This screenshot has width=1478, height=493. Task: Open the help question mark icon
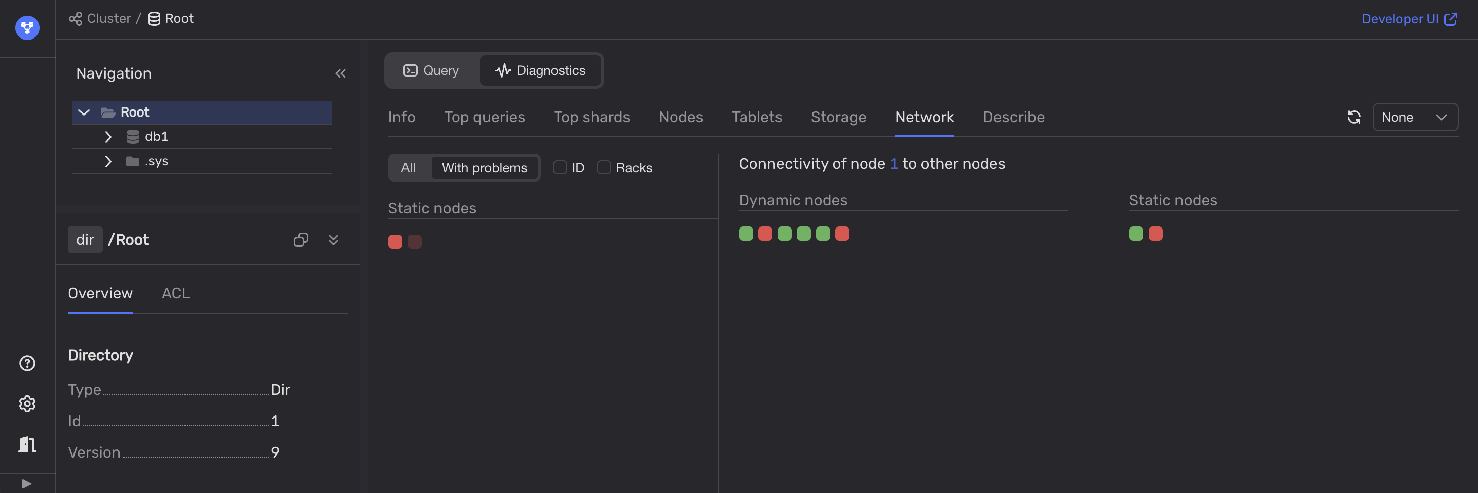(x=27, y=363)
